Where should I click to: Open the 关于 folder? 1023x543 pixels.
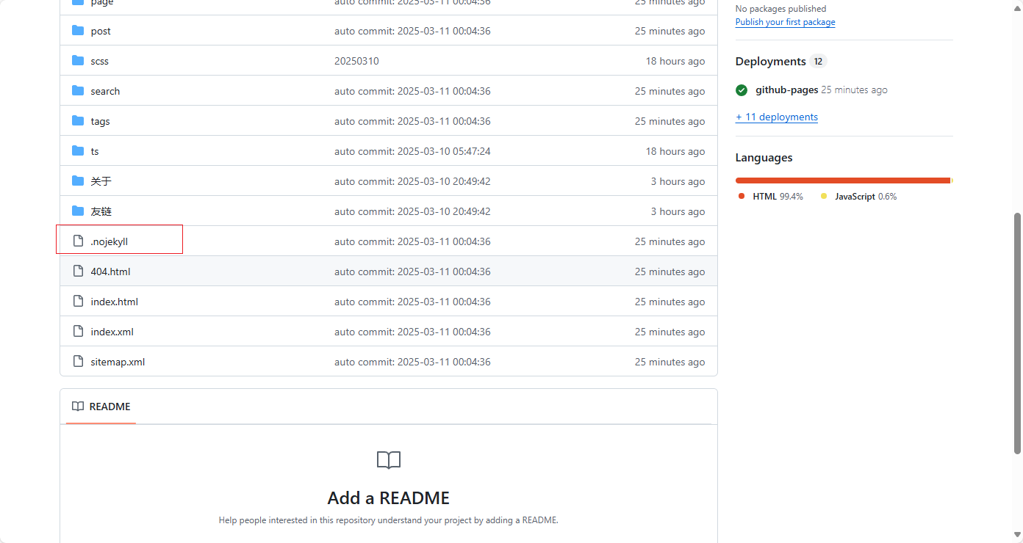click(101, 181)
